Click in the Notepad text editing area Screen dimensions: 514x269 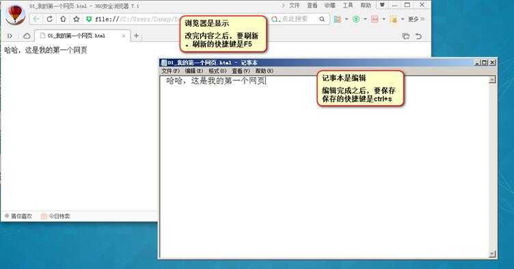pos(324,167)
